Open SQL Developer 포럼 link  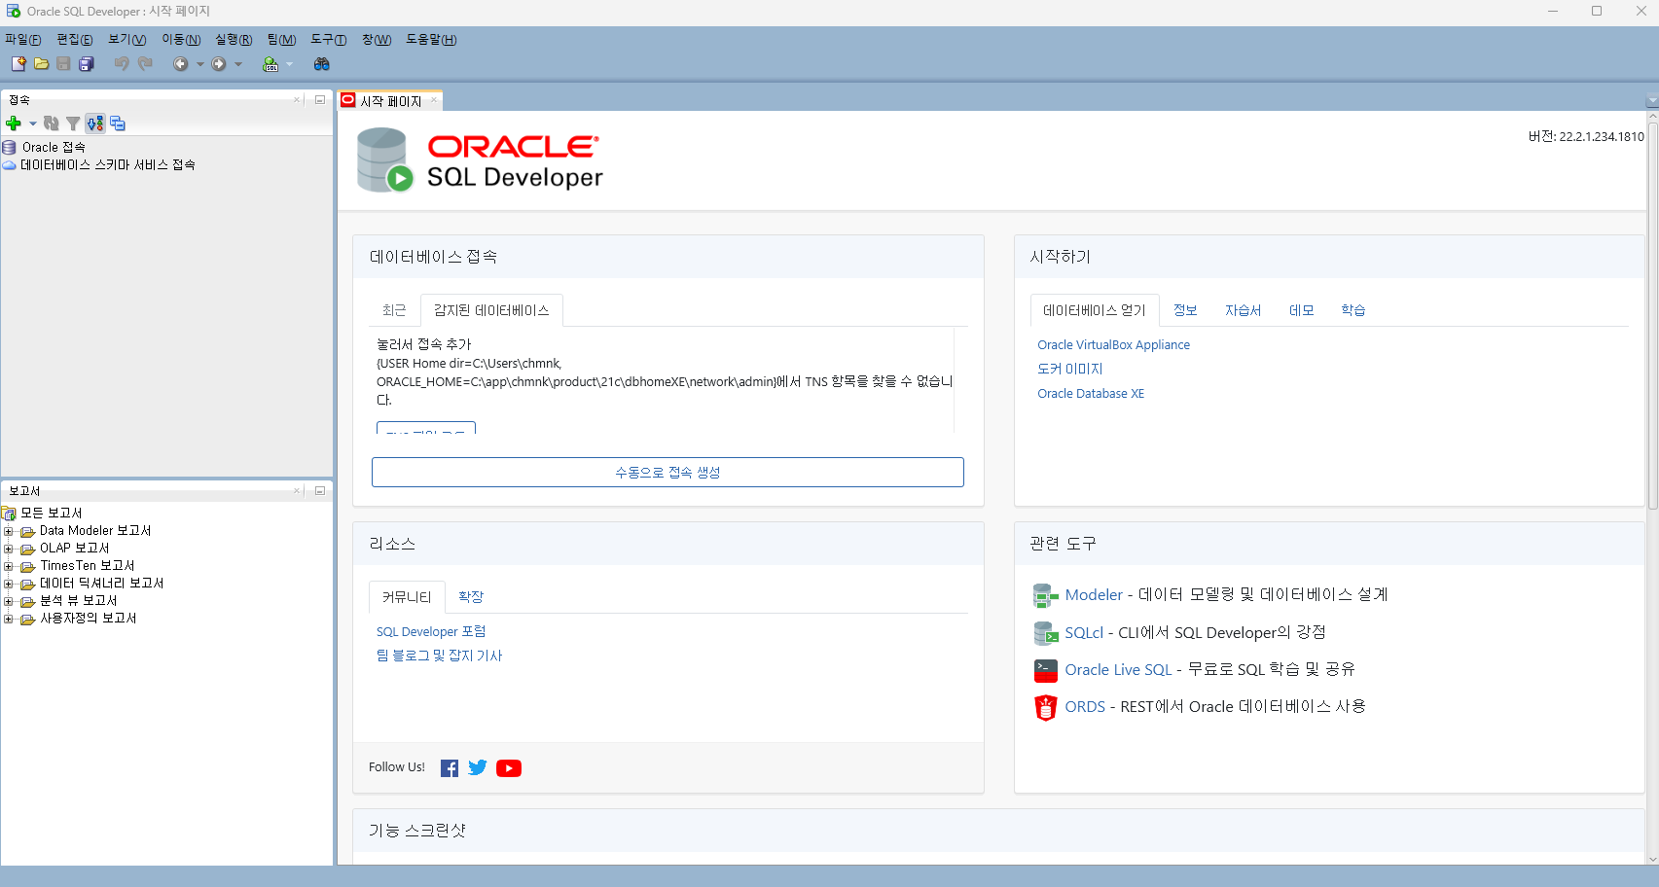click(x=431, y=632)
